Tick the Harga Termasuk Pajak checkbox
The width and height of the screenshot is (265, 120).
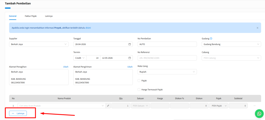tap(139, 89)
